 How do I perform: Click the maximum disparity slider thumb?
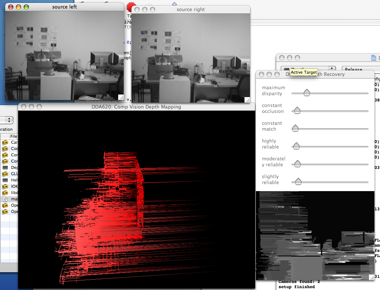[307, 93]
